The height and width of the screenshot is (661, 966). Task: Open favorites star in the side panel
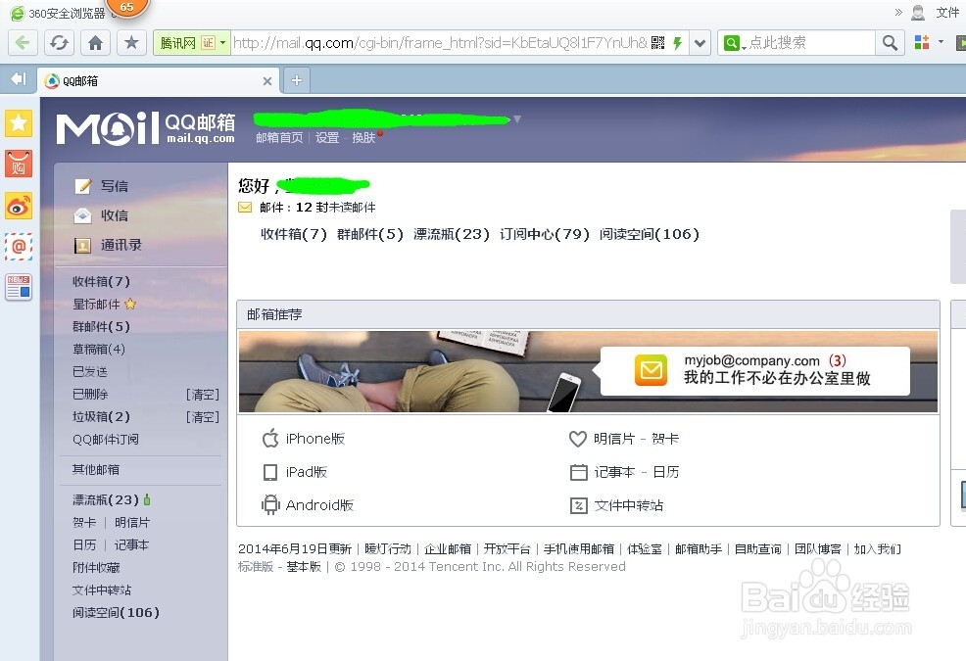click(x=19, y=123)
